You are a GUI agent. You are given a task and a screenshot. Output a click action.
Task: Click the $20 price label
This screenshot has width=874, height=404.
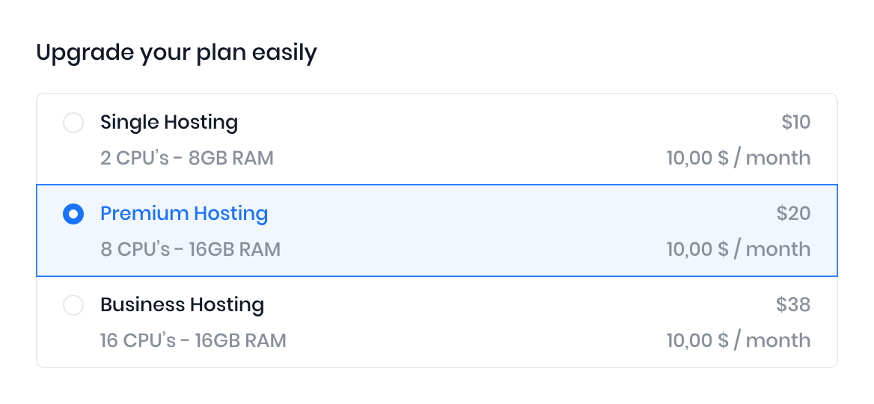[793, 213]
